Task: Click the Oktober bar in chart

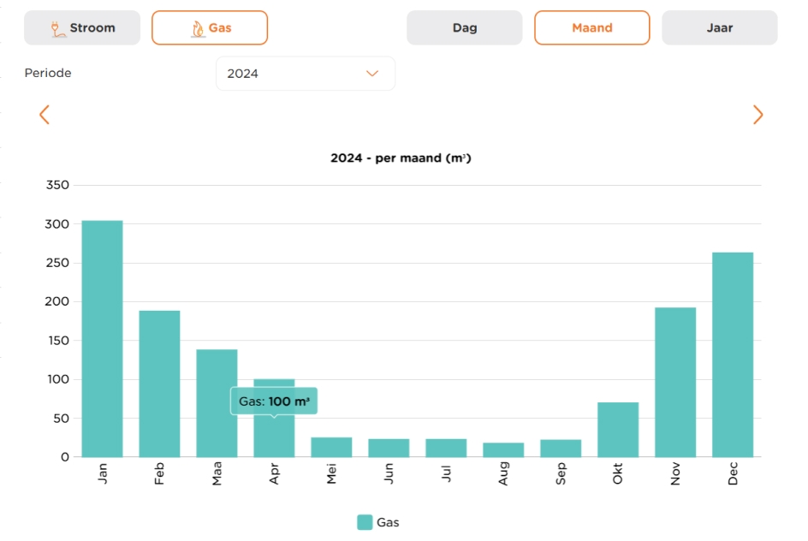Action: (618, 430)
